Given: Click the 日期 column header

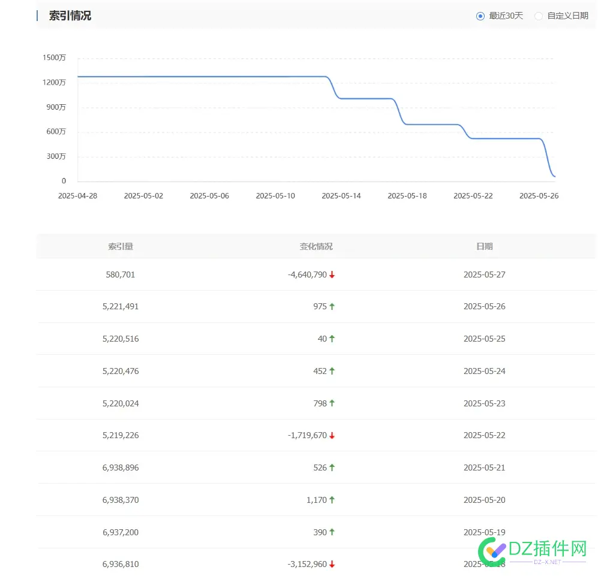Looking at the screenshot, I should (485, 246).
